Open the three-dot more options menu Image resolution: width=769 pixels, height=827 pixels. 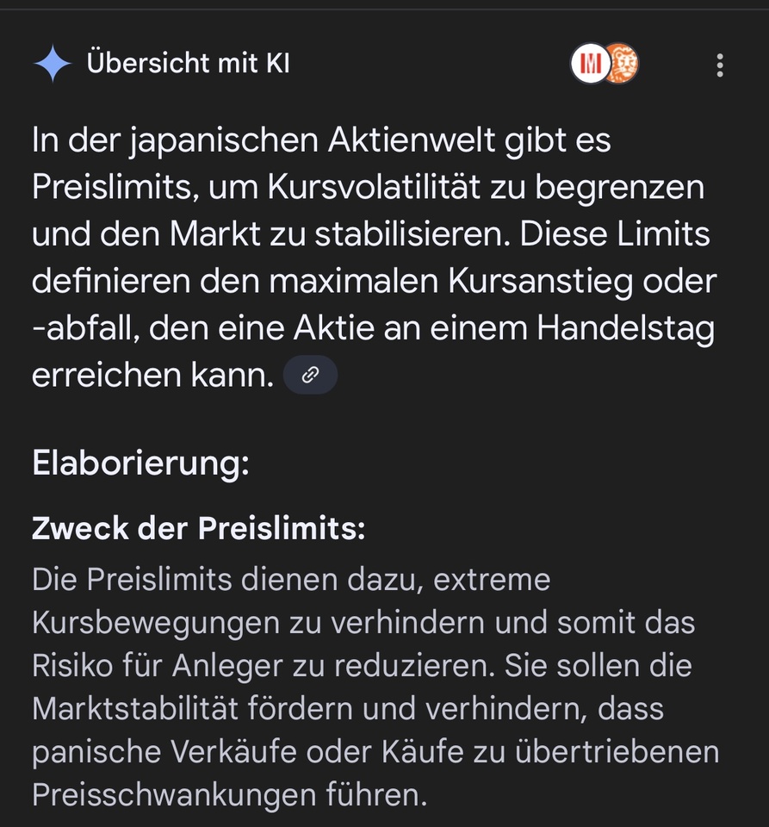tap(720, 65)
